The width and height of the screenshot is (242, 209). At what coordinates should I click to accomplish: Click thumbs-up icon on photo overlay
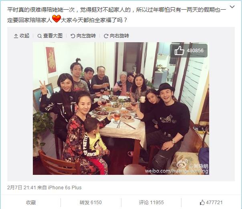[179, 51]
